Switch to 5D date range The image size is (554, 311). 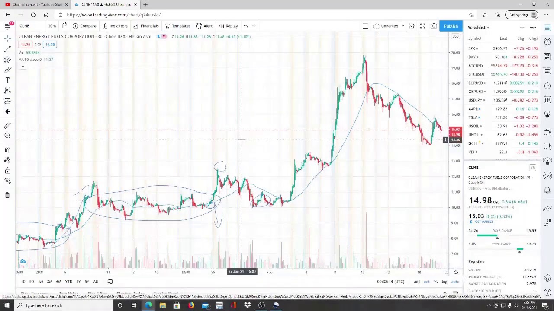pos(32,282)
